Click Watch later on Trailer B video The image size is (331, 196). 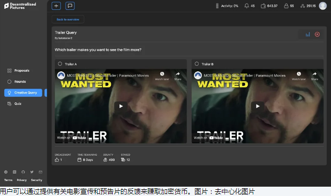coord(299,76)
